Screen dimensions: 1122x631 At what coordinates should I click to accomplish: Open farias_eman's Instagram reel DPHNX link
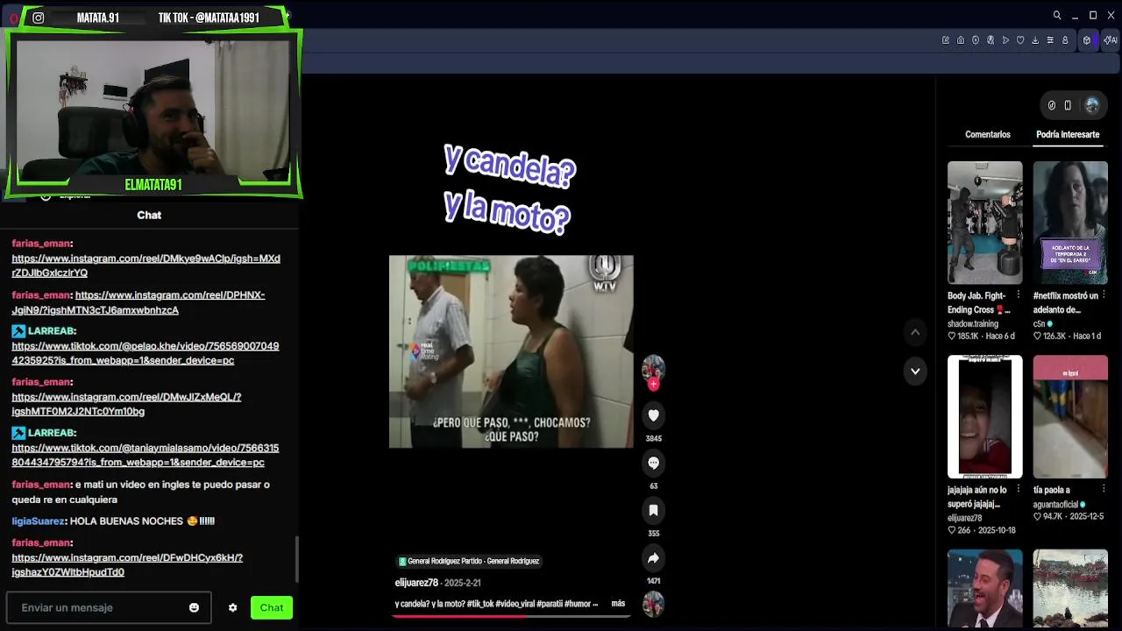pyautogui.click(x=138, y=302)
